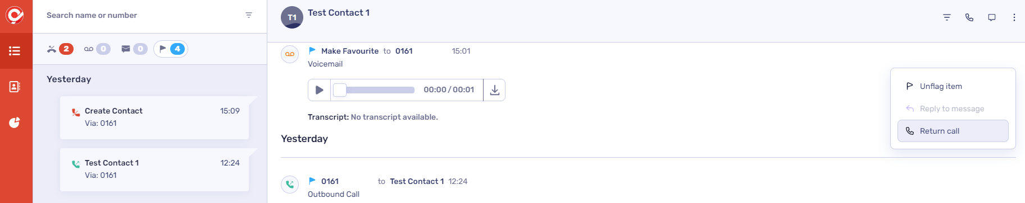Open the three-dot more options menu

[x=1014, y=17]
